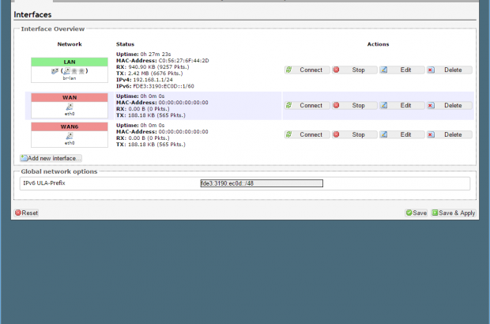Stop the WAN6 interface
The image size is (490, 324).
(x=353, y=134)
